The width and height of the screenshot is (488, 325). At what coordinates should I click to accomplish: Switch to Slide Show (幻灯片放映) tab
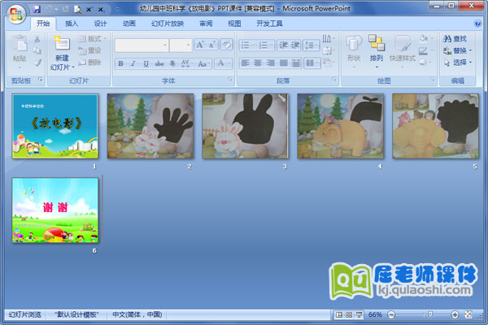tap(168, 24)
